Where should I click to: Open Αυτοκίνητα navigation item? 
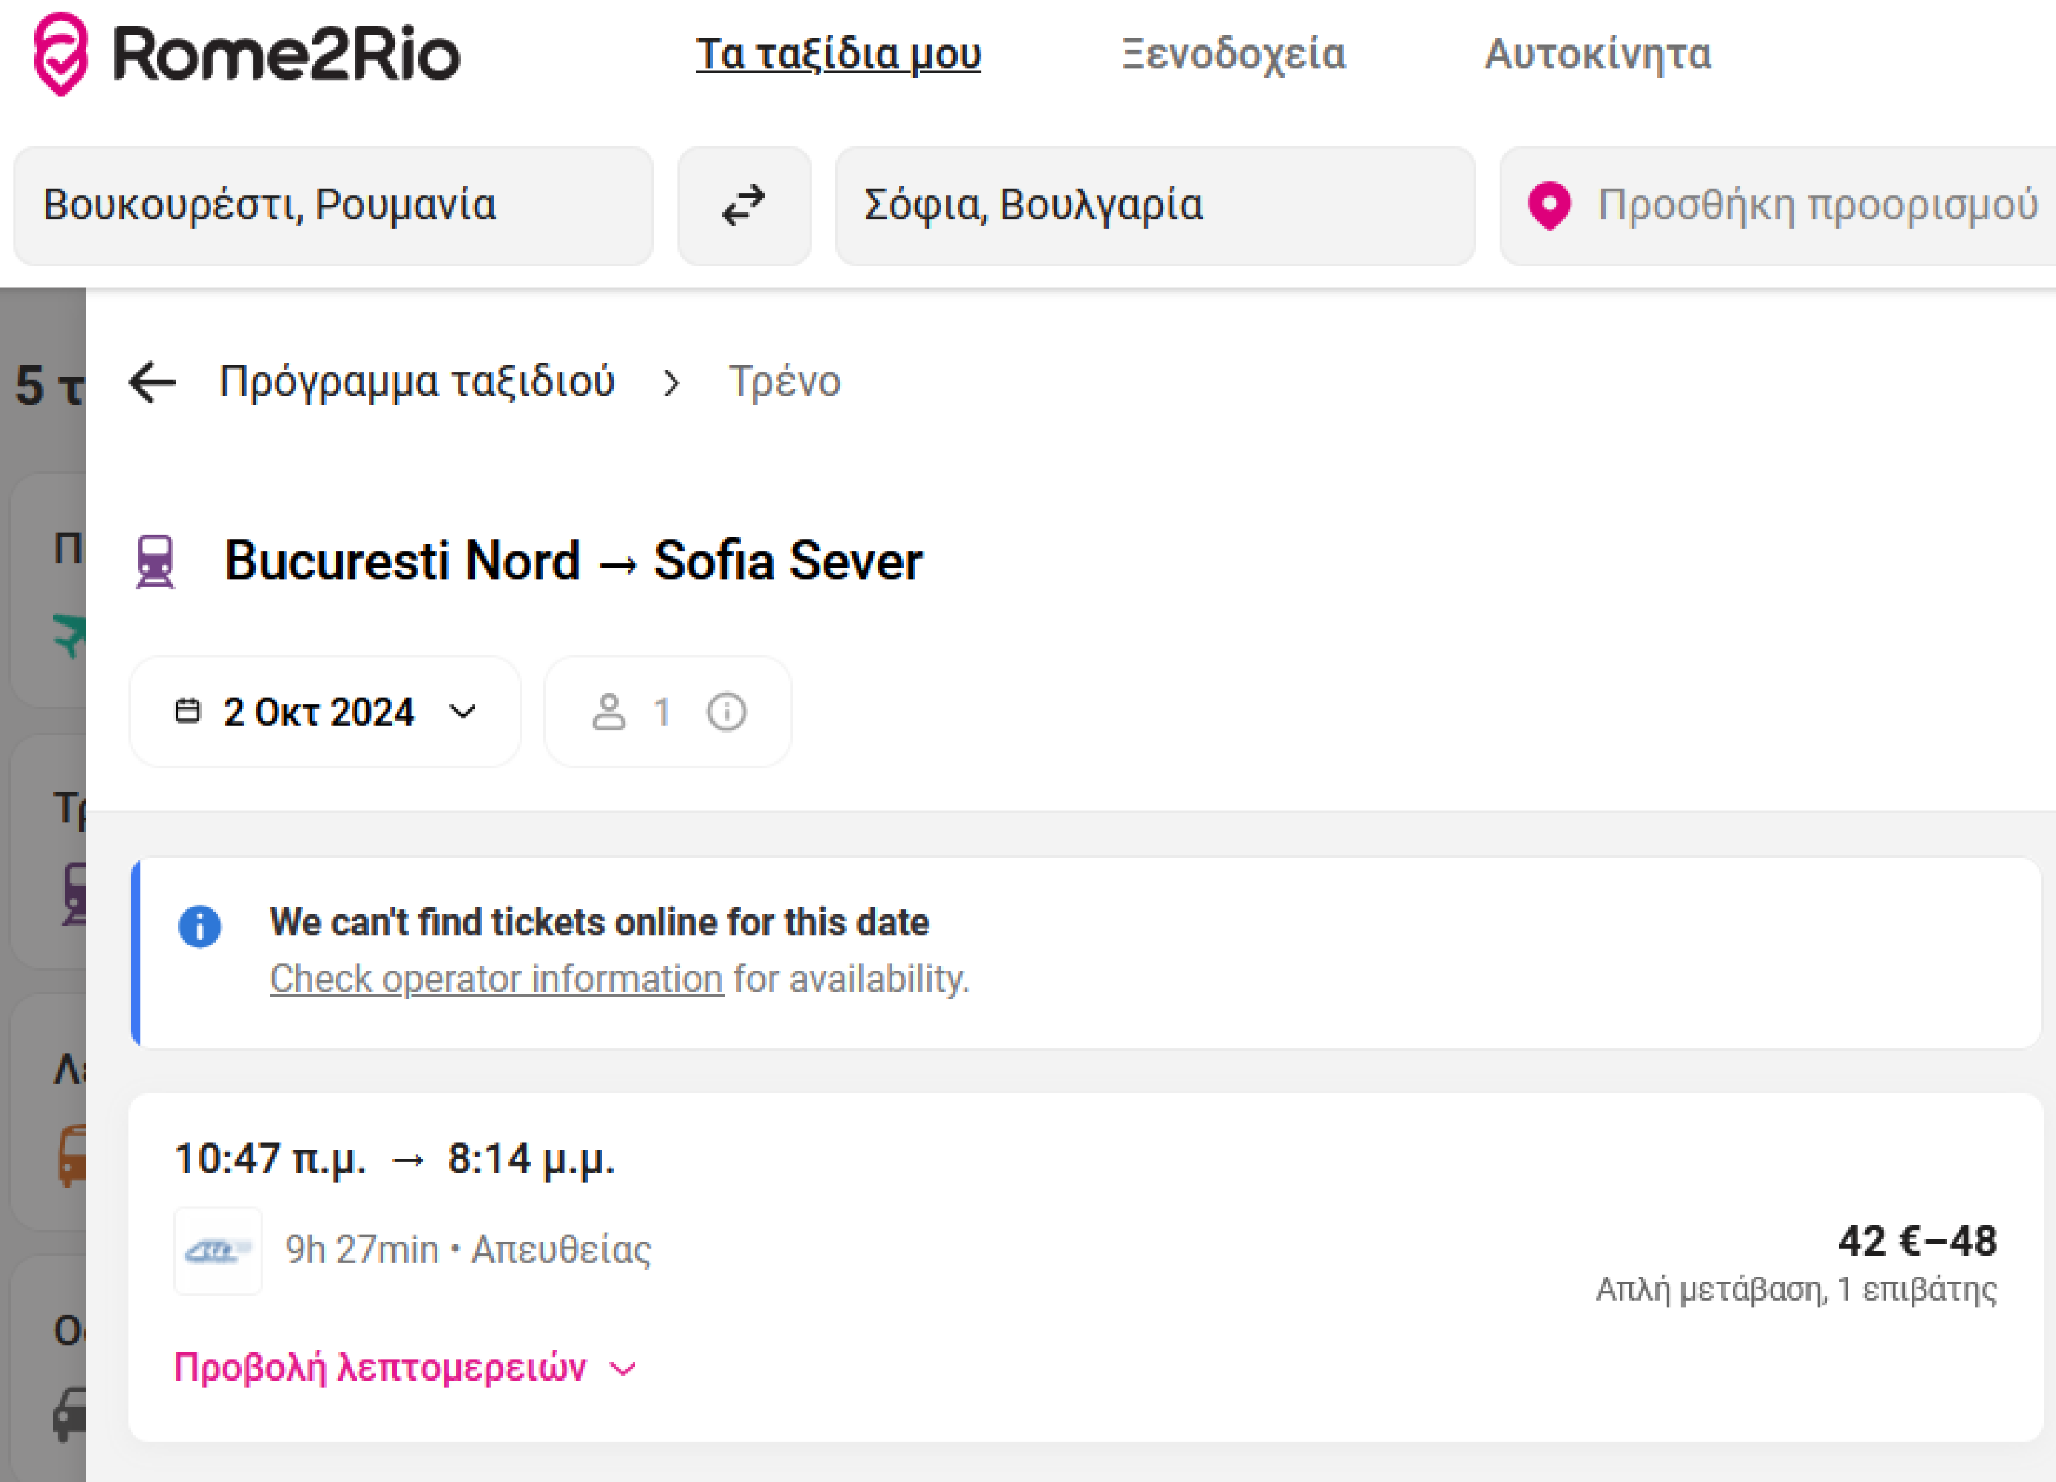(x=1597, y=53)
